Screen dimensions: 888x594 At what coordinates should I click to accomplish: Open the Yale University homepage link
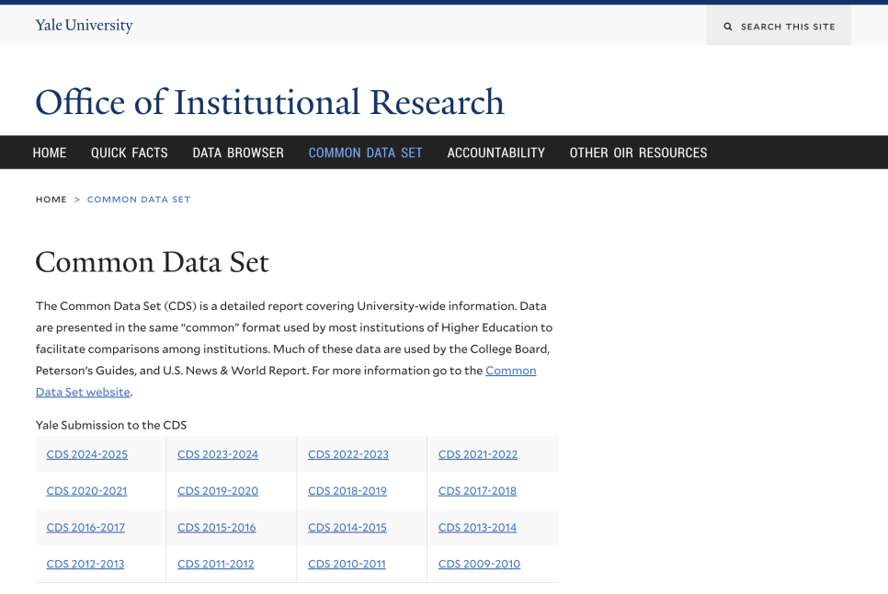[84, 26]
